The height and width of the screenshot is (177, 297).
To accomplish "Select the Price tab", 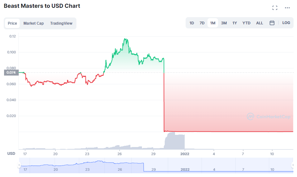I will tap(12, 23).
